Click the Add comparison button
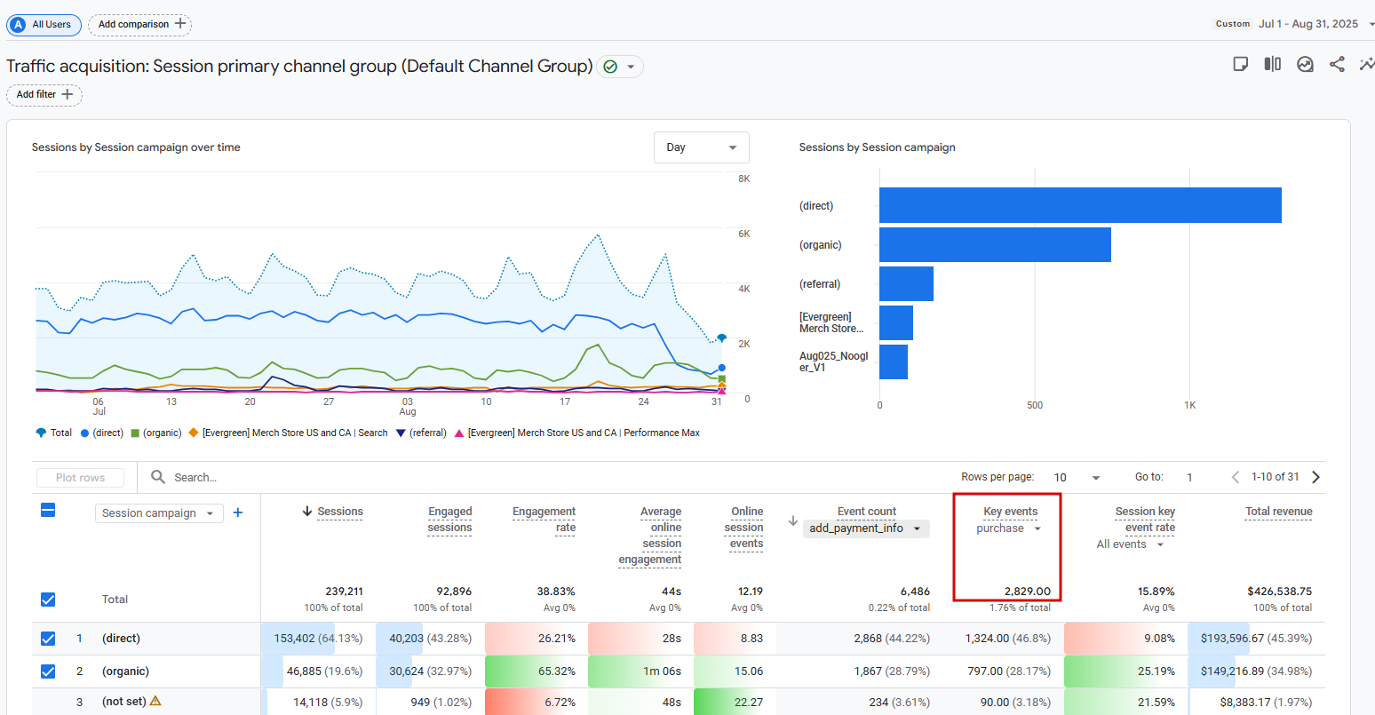Screen dimensions: 1375x715 pyautogui.click(x=140, y=25)
